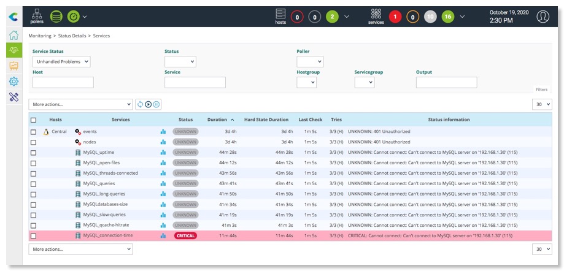Open graph icon for MySQL_uptime service
Screen dimensions: 564x271
pos(163,152)
